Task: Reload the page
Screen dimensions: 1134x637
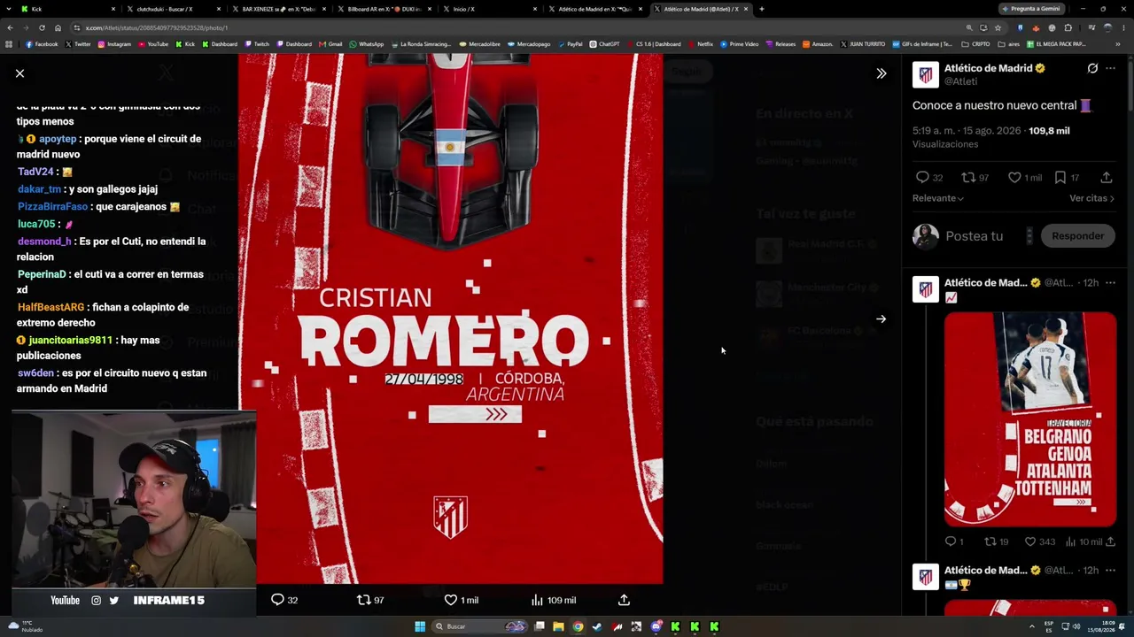Action: [x=42, y=27]
